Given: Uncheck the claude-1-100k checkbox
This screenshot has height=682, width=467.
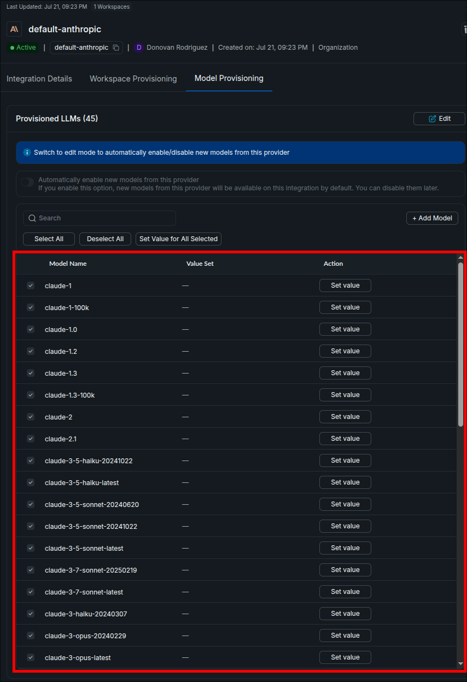Looking at the screenshot, I should pyautogui.click(x=31, y=307).
